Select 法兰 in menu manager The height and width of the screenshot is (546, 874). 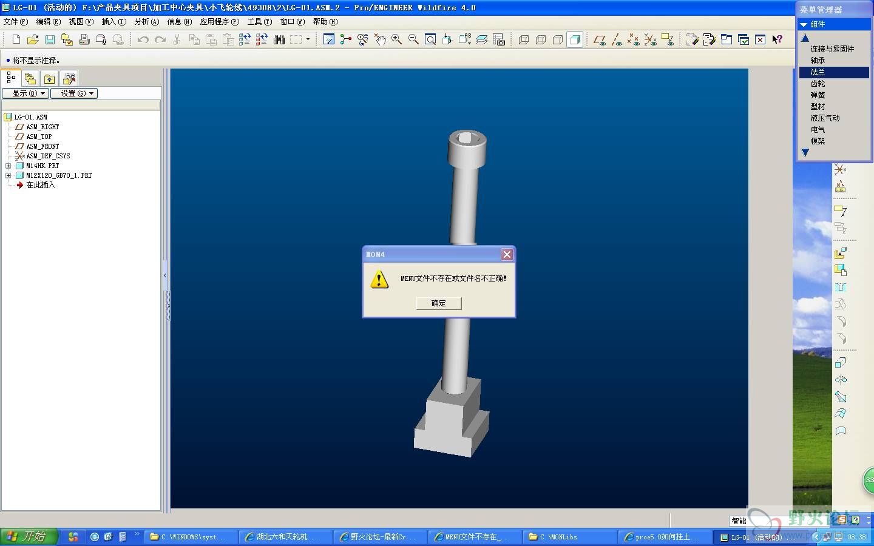tap(834, 72)
